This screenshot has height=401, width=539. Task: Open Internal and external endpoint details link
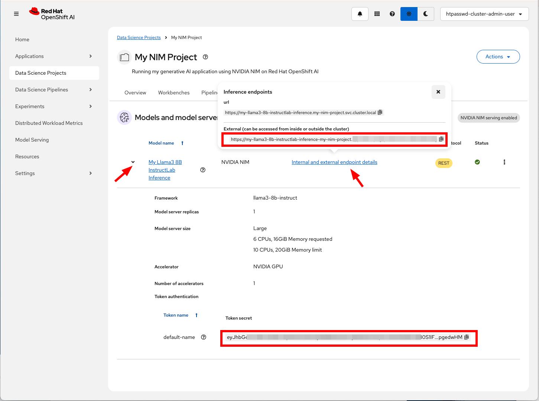point(334,162)
